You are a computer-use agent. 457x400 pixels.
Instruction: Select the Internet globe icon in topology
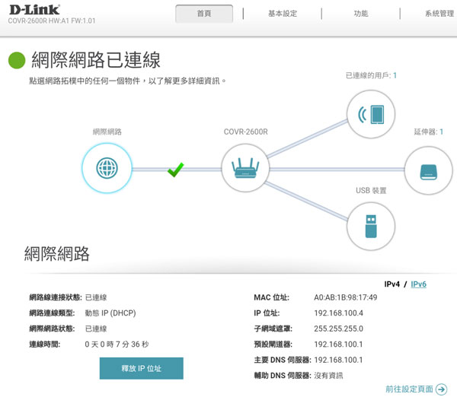pos(106,170)
